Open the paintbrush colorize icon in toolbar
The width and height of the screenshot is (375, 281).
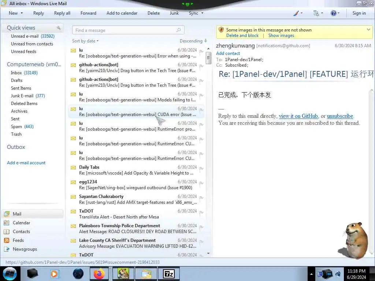pos(296,13)
